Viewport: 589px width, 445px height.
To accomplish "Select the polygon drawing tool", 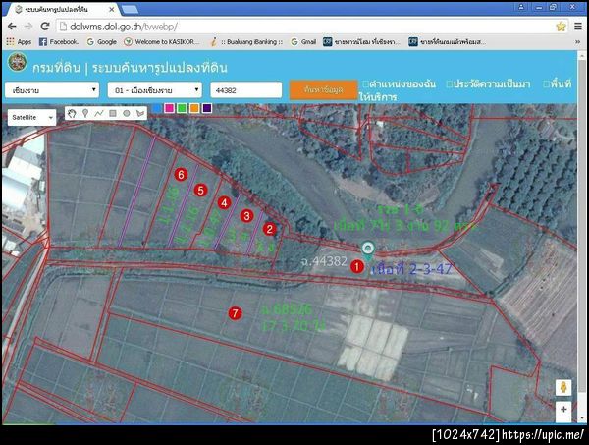I will tap(140, 113).
